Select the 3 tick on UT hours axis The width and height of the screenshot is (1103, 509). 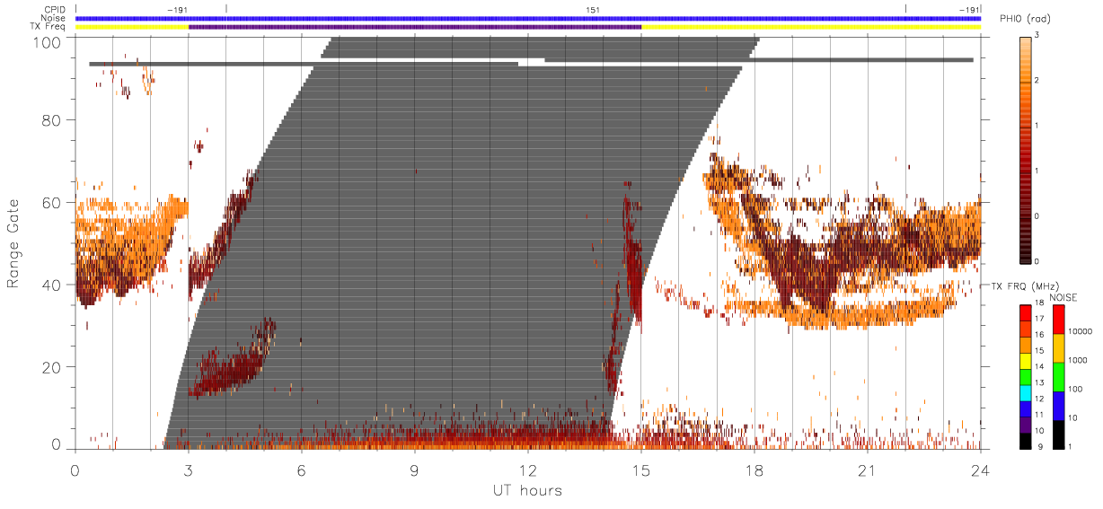click(x=189, y=470)
